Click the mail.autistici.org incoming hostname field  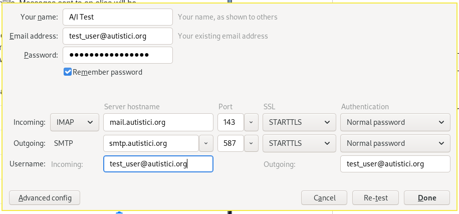point(158,122)
